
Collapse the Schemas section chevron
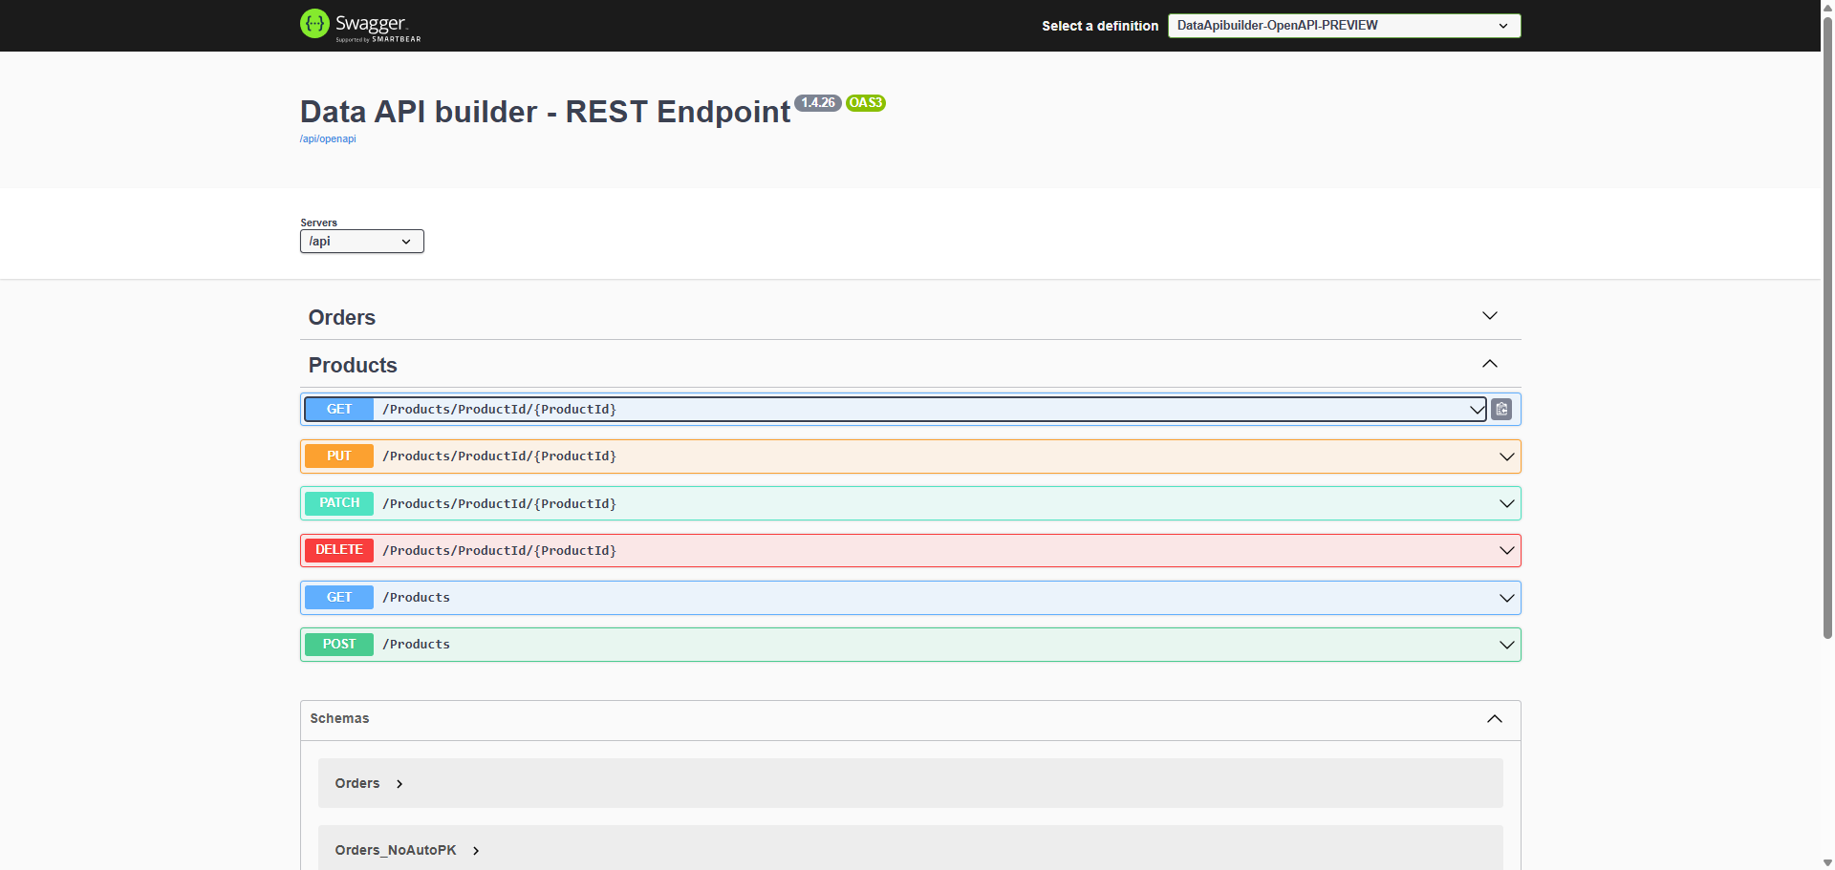[1495, 719]
